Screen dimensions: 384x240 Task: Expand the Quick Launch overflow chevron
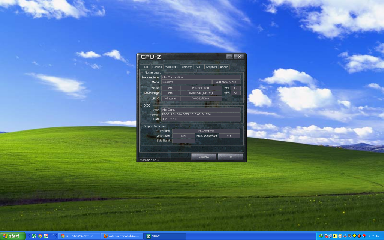(52, 235)
